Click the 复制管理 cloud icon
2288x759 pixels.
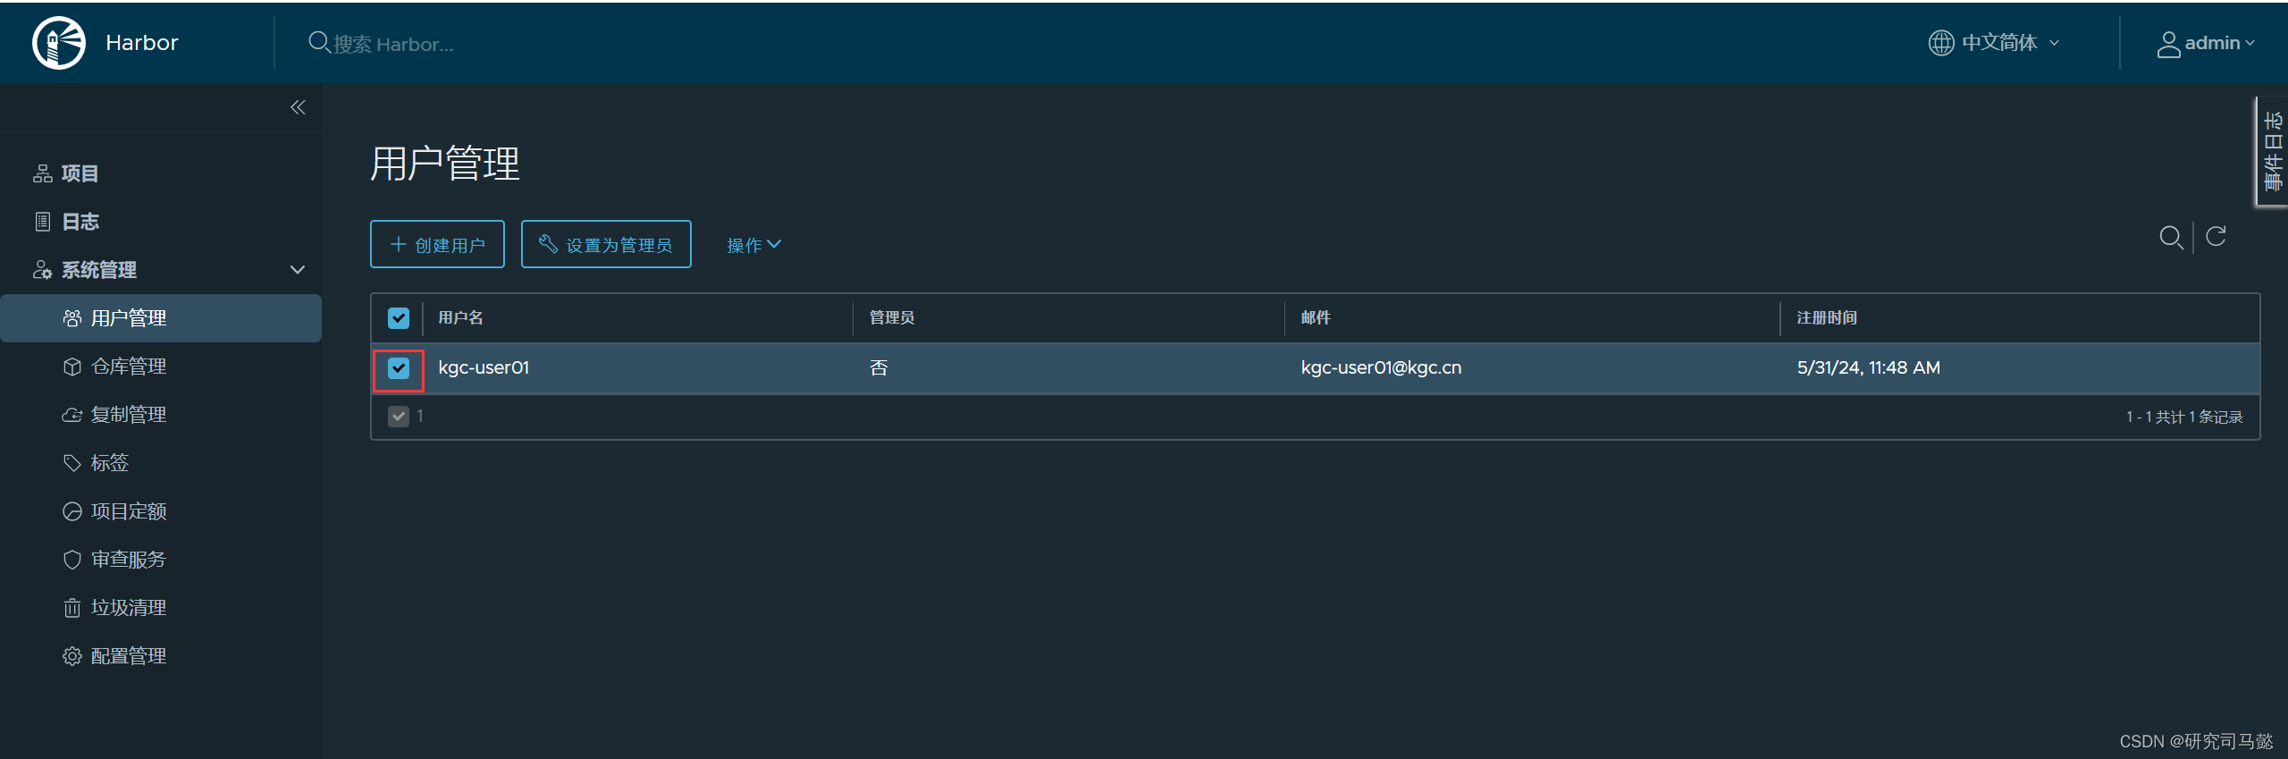tap(72, 415)
